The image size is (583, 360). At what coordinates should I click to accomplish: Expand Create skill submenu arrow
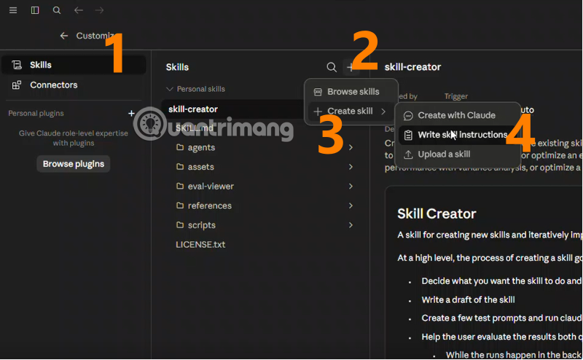pos(383,111)
